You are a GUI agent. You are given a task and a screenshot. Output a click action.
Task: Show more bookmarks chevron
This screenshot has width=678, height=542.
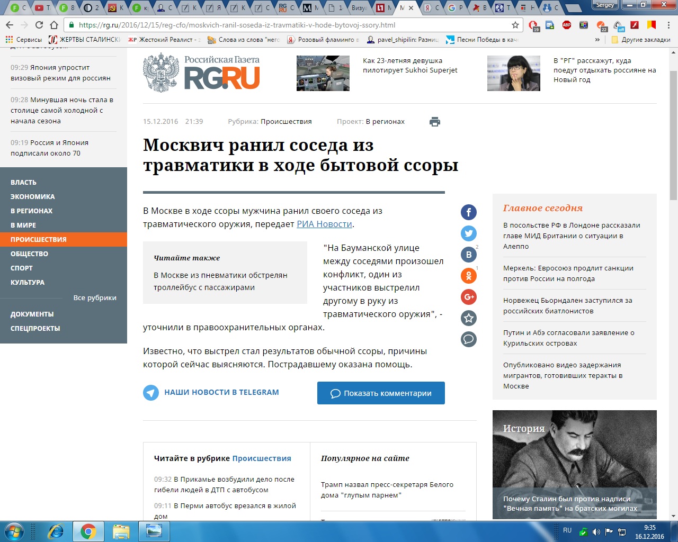(597, 40)
